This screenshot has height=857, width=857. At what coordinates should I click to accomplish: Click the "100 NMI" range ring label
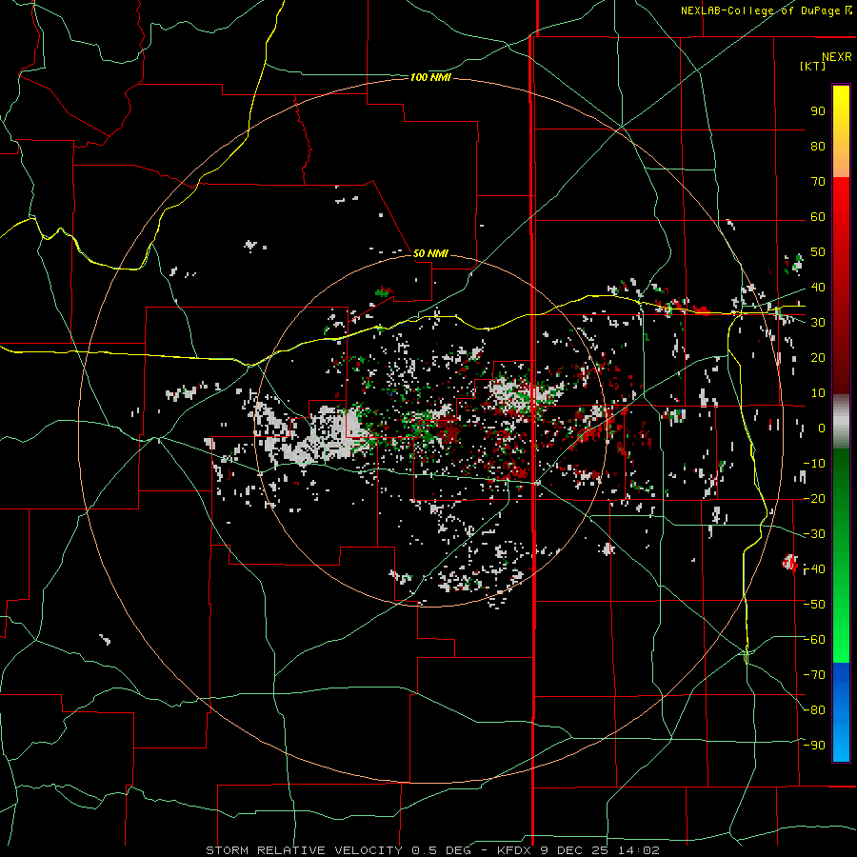pyautogui.click(x=430, y=78)
